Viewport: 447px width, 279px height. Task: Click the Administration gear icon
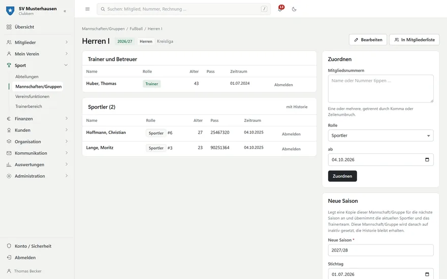[9, 176]
